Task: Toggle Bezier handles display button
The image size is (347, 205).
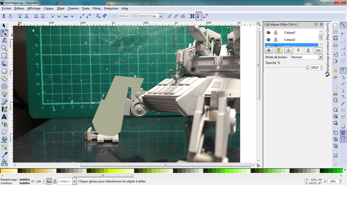Action: coord(199,16)
